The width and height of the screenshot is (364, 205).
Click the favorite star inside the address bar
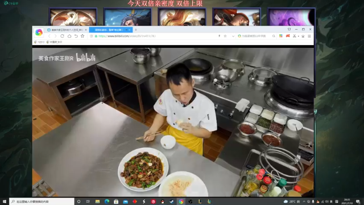coord(225,36)
